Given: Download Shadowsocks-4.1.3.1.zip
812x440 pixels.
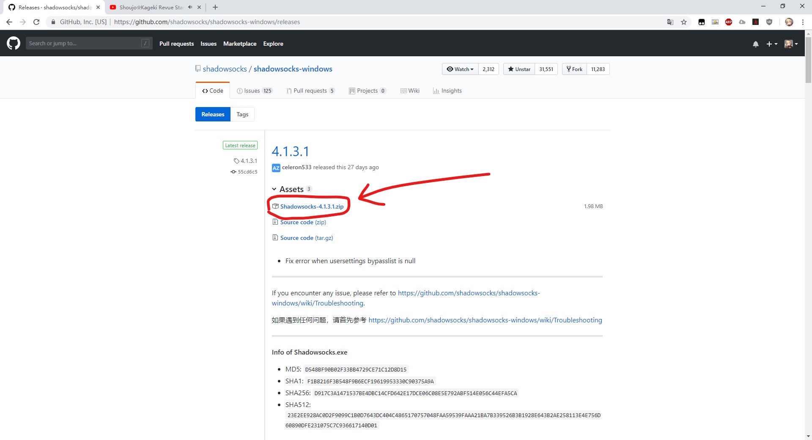Looking at the screenshot, I should 312,206.
